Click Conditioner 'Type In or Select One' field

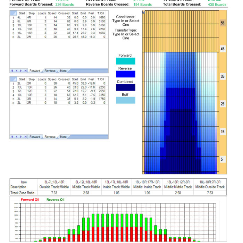pyautogui.click(x=126, y=23)
